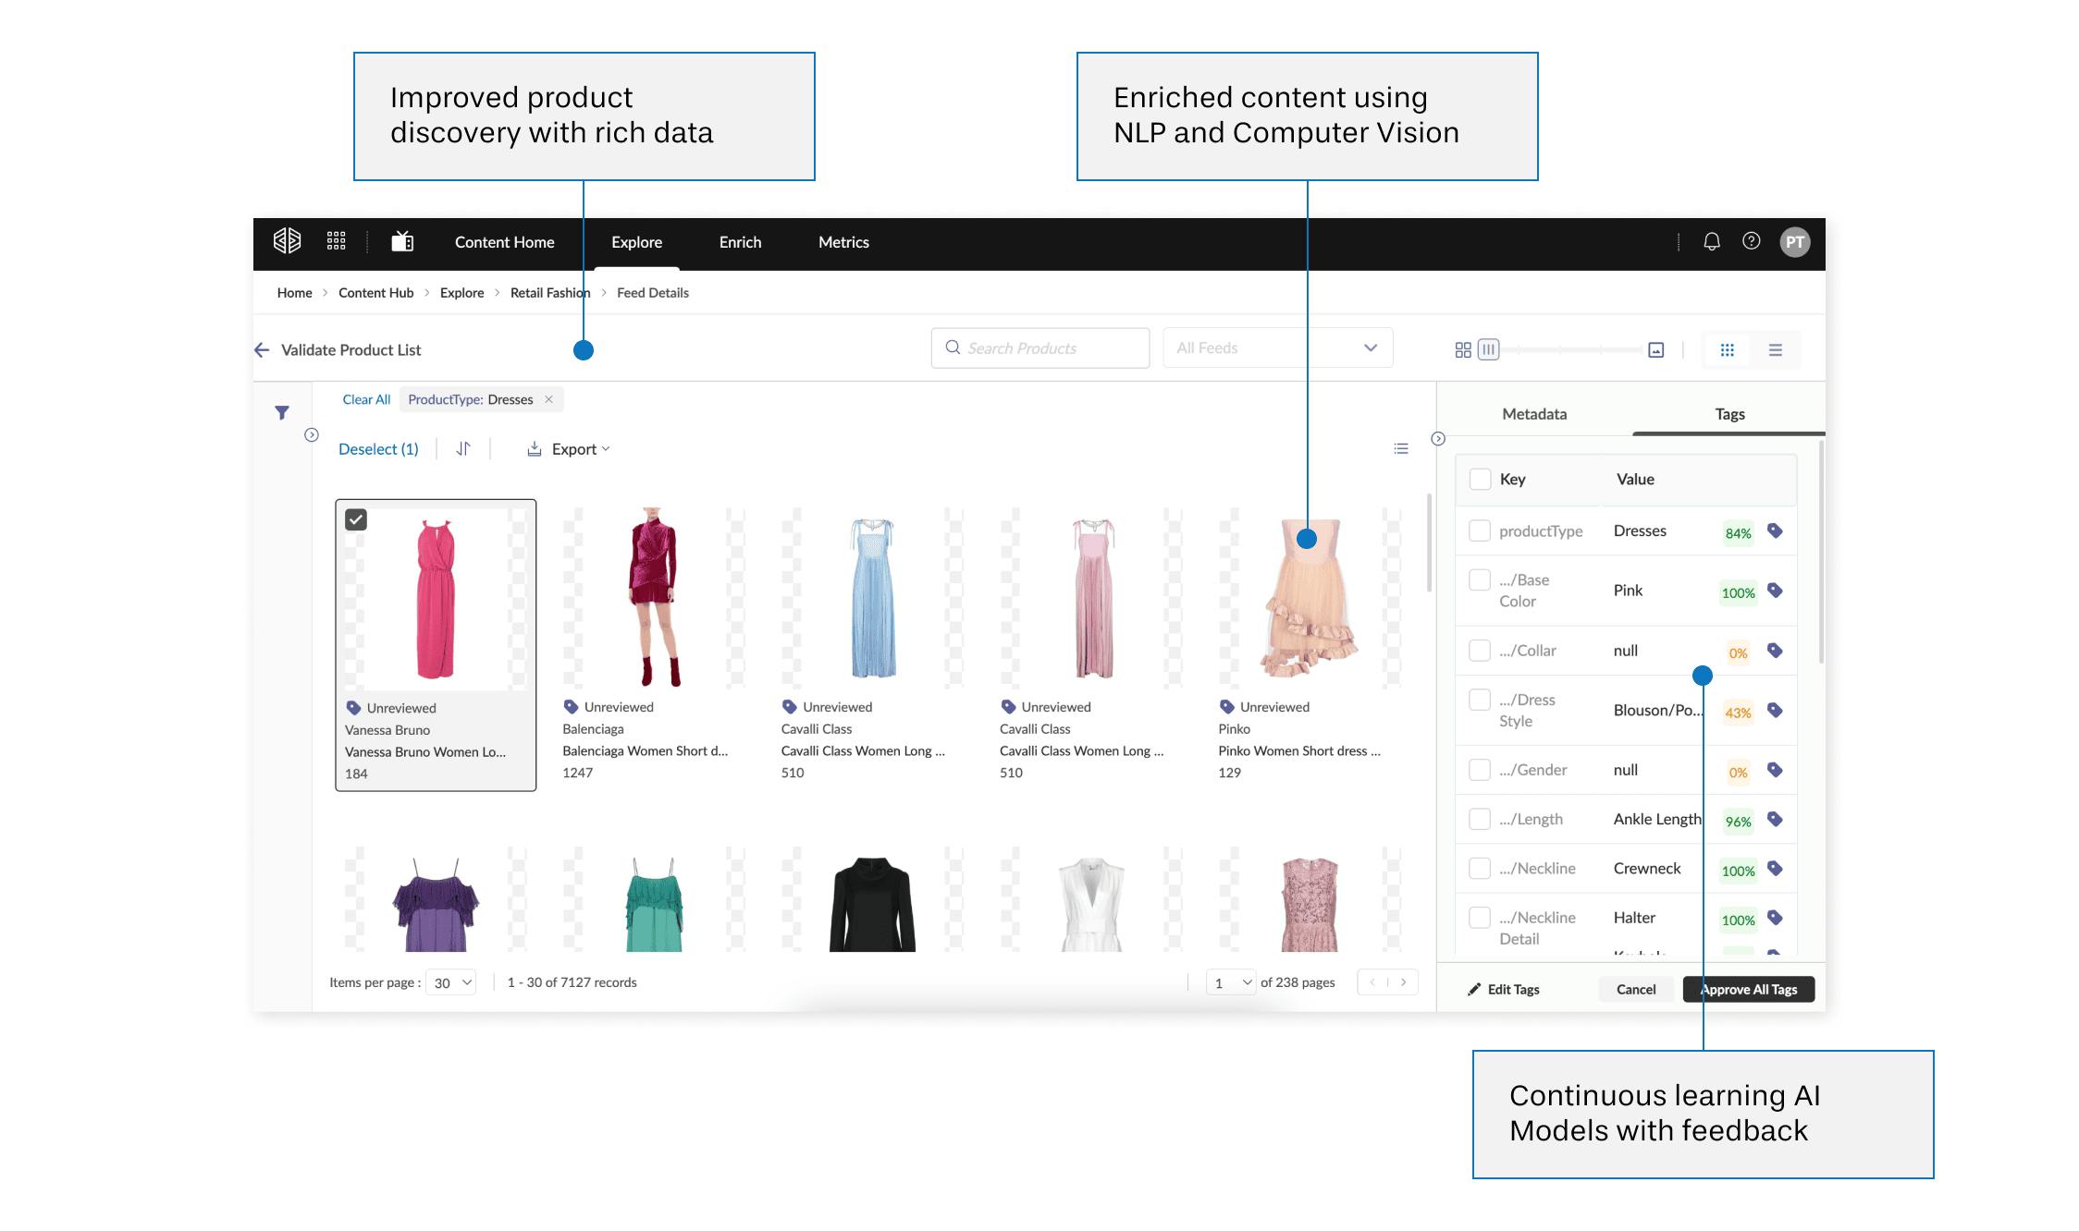Click the help question mark icon
This screenshot has height=1231, width=2079.
1751,241
